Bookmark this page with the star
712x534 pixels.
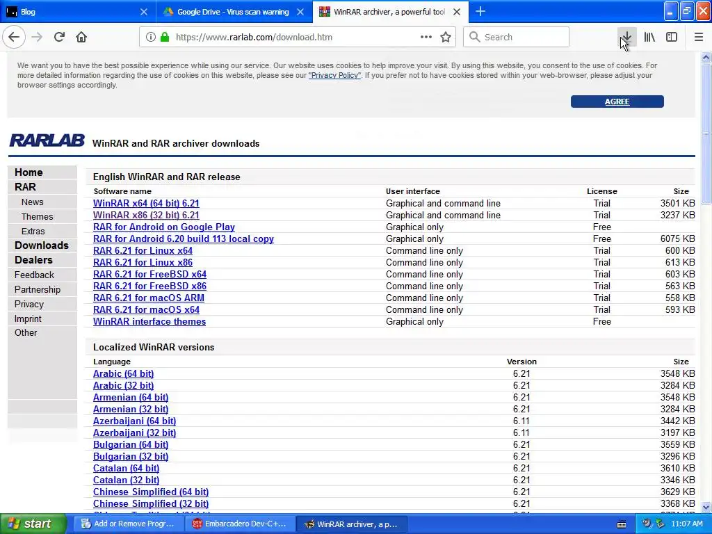tap(446, 38)
